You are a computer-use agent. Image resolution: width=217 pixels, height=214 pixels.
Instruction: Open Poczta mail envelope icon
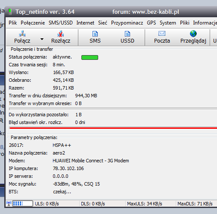click(162, 34)
